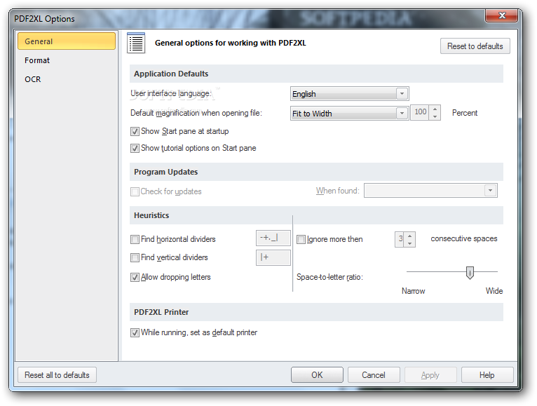The image size is (537, 406).
Task: Increase consecutive spaces count with up arrow
Action: point(409,236)
